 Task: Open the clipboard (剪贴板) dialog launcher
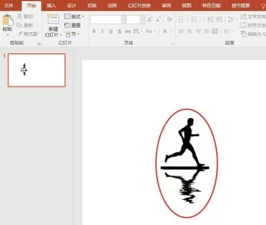click(x=39, y=44)
